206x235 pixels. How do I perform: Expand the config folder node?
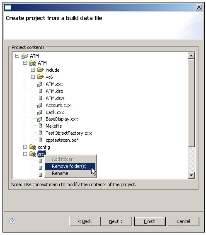coord(25,147)
